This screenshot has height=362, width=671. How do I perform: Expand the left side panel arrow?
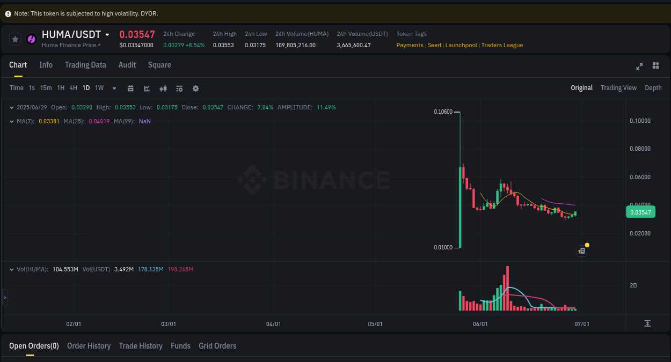click(x=4, y=298)
